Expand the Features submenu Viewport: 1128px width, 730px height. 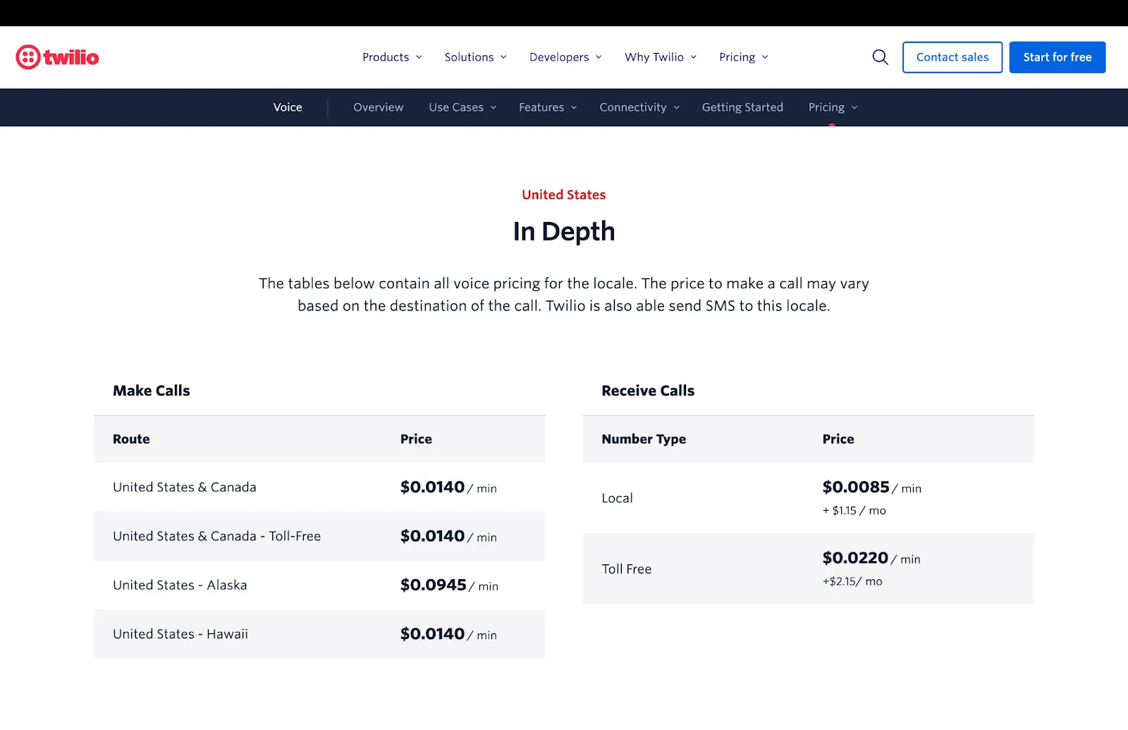pyautogui.click(x=548, y=107)
